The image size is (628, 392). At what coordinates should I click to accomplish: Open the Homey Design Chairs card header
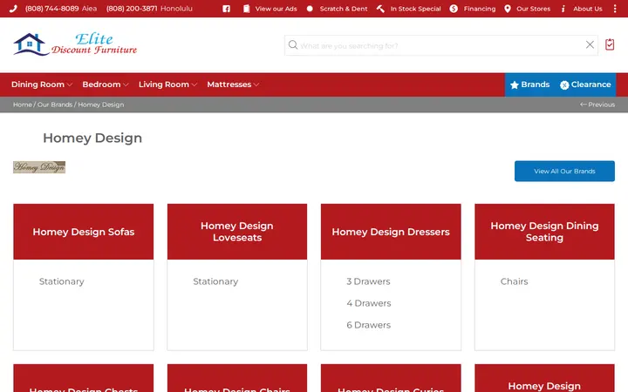point(237,378)
